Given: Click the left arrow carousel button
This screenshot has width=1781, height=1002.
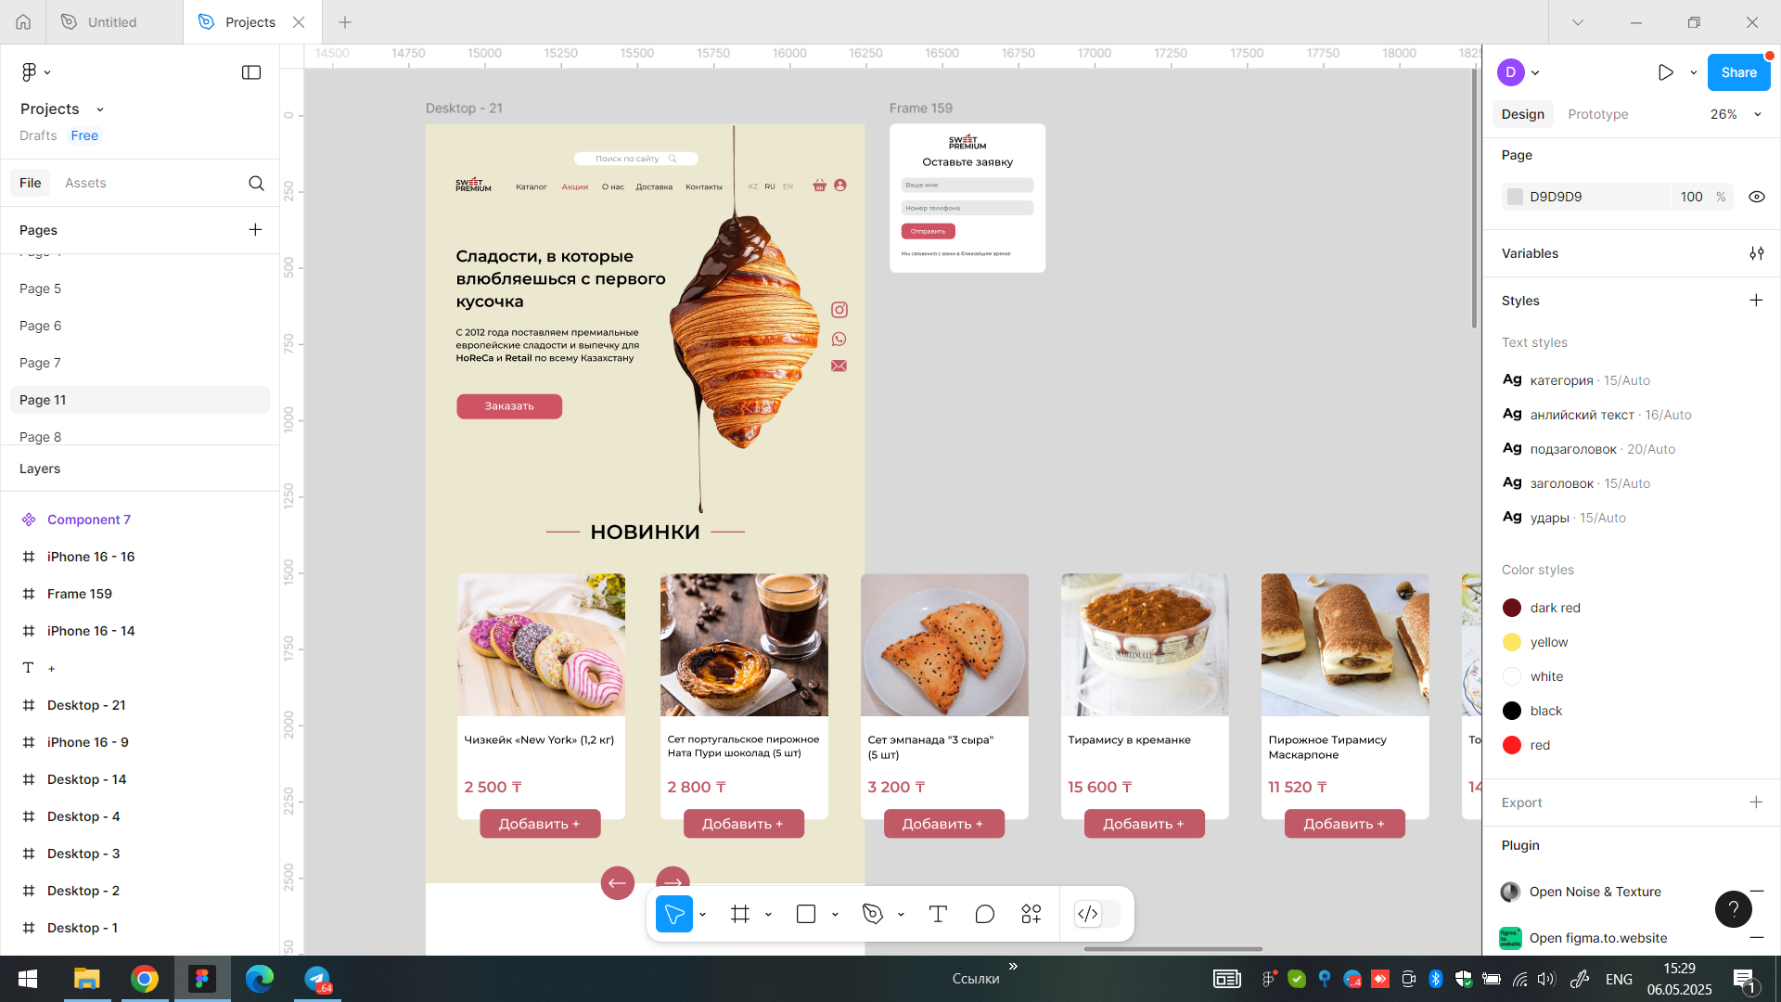Looking at the screenshot, I should click(x=618, y=882).
